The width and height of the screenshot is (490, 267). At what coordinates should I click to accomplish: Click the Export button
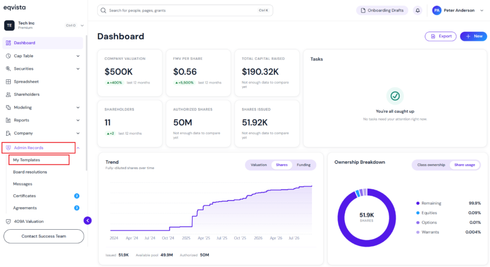point(441,36)
